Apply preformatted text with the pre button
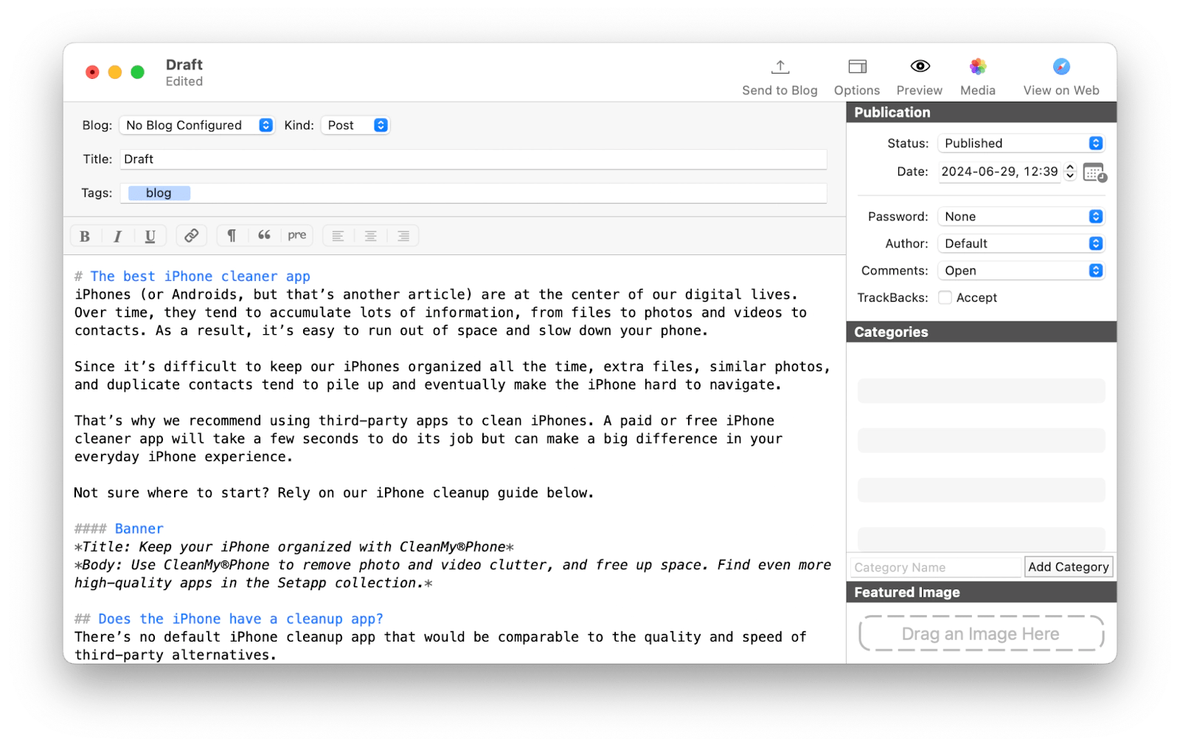 (296, 235)
